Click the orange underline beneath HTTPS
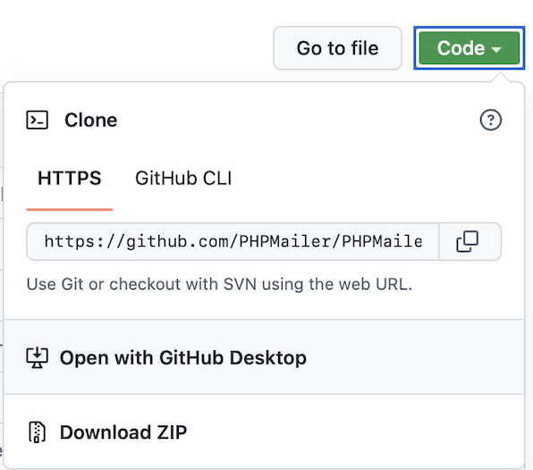The image size is (533, 470). coord(70,209)
